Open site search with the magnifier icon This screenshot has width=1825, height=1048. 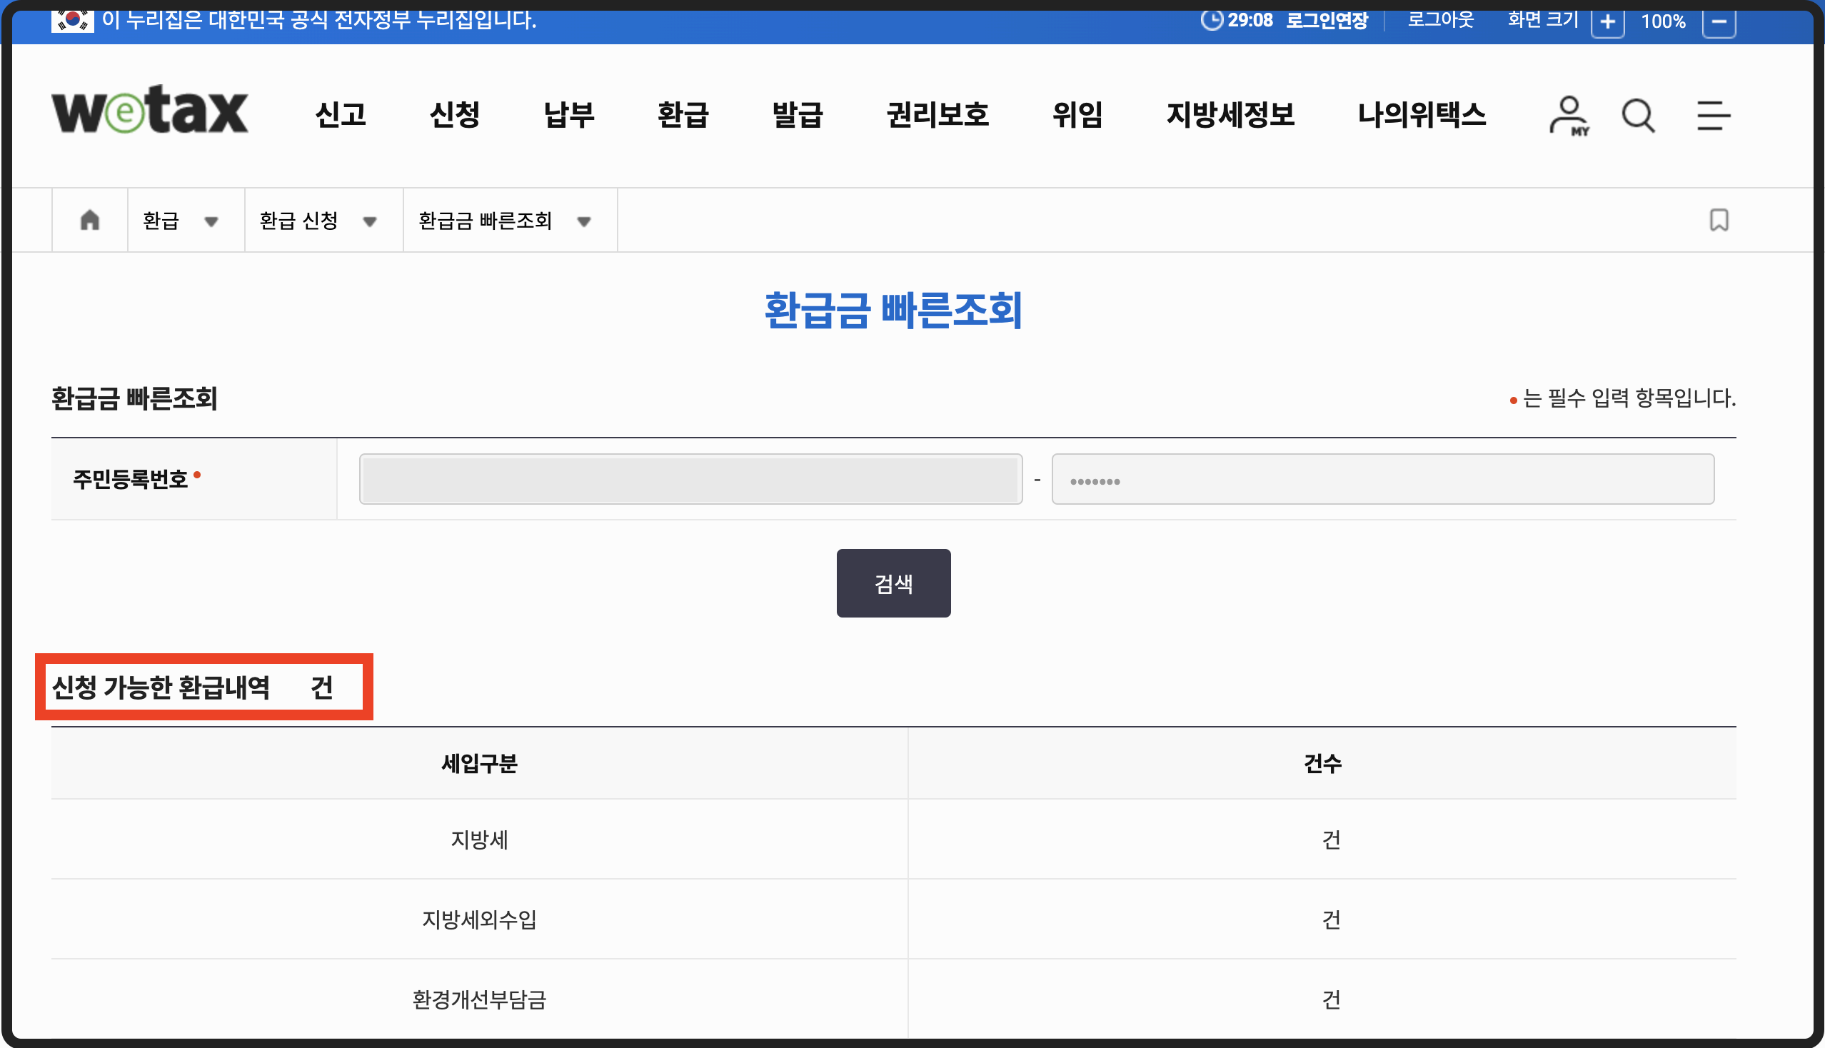(1637, 115)
